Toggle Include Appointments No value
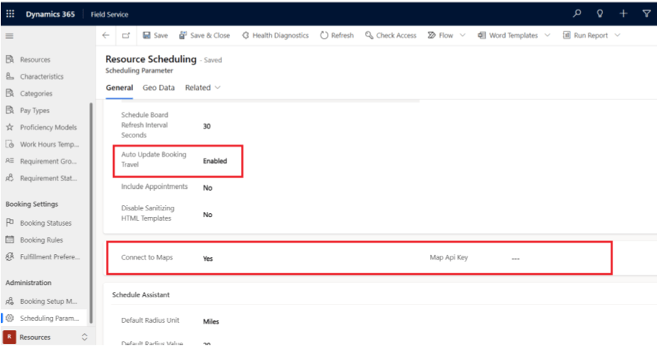 207,188
